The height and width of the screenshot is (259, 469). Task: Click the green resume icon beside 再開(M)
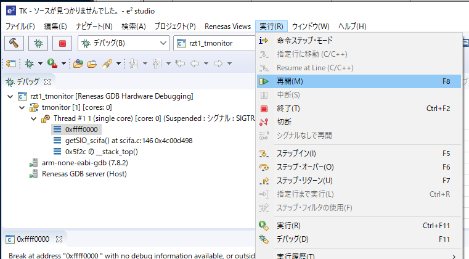pyautogui.click(x=264, y=81)
